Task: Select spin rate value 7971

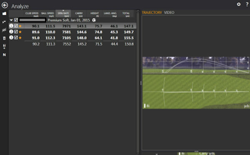Action: tap(67, 26)
